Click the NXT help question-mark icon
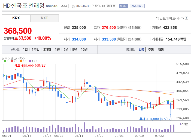 186,18
